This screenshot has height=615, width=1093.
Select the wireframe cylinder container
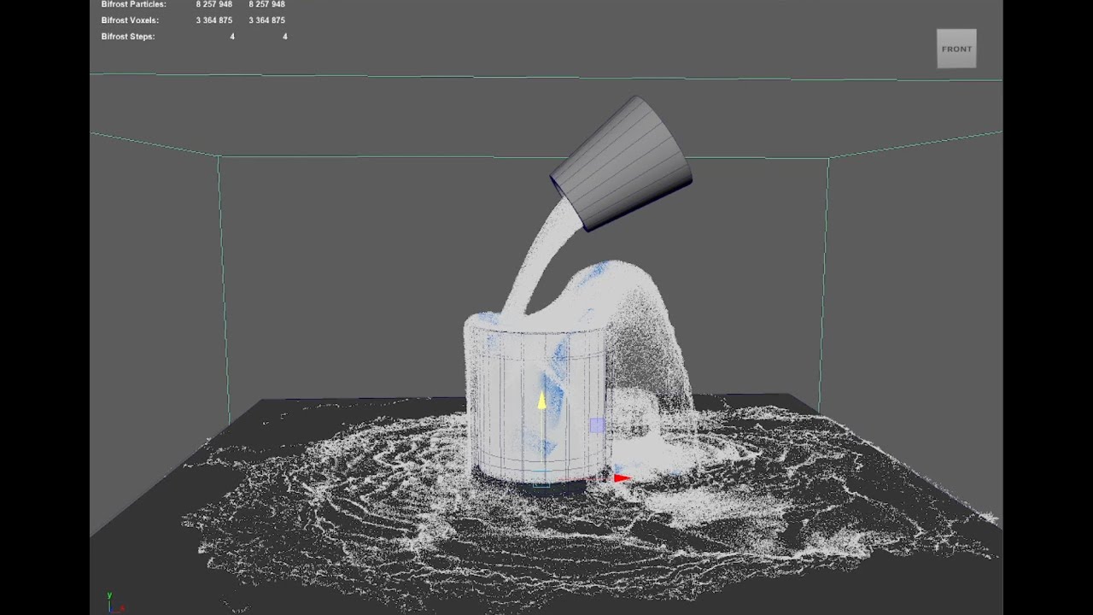pyautogui.click(x=537, y=401)
